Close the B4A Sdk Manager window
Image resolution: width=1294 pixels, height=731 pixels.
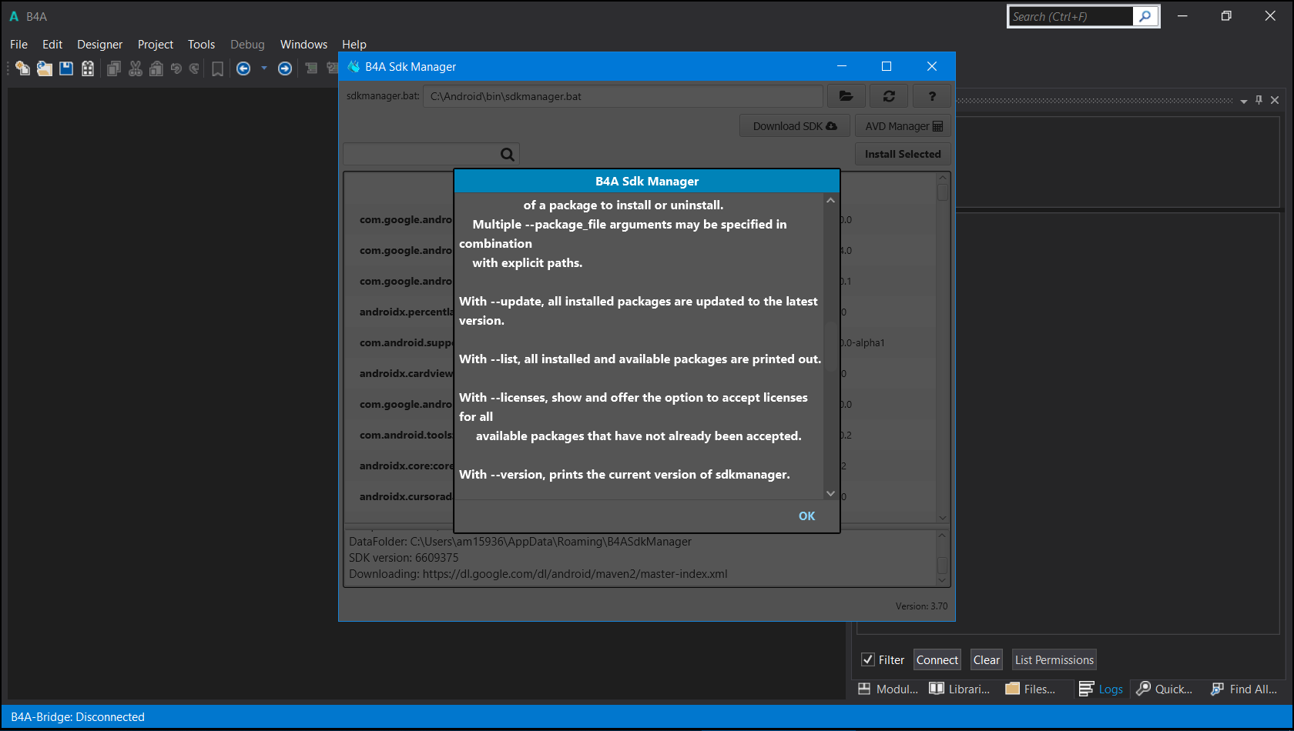pos(932,66)
